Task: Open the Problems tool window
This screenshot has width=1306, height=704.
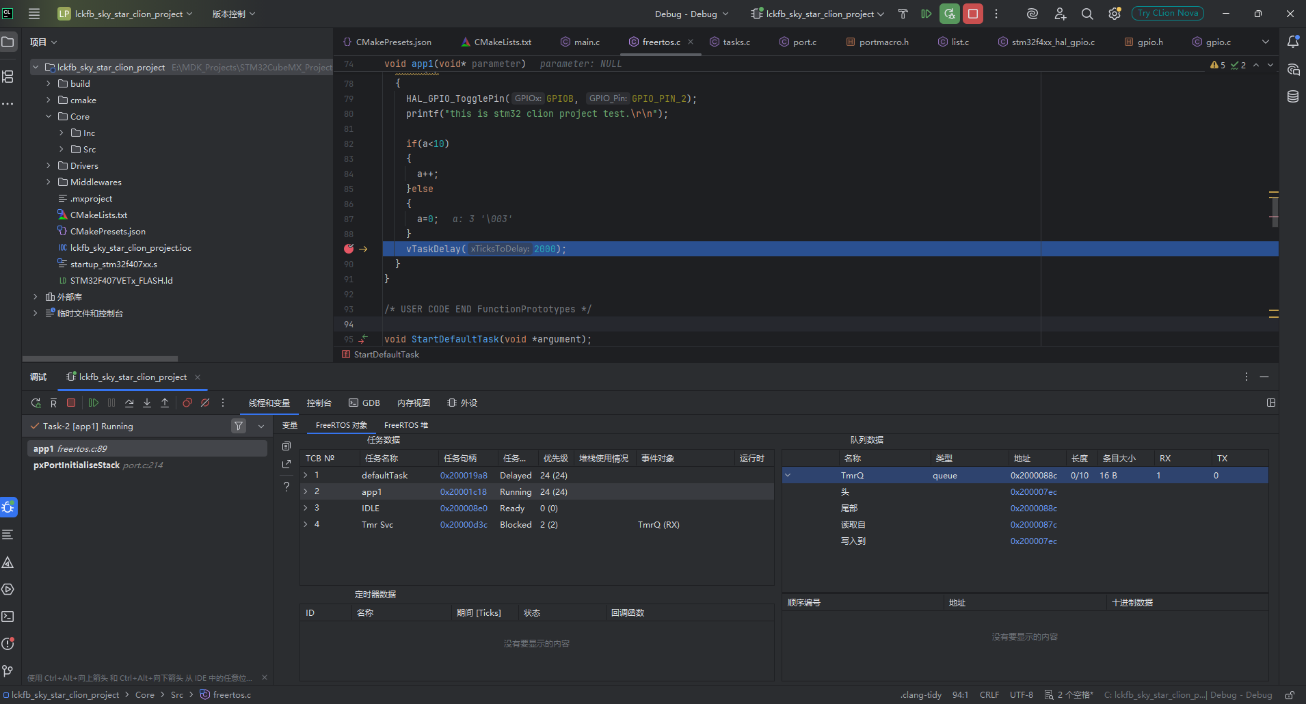Action: point(8,644)
